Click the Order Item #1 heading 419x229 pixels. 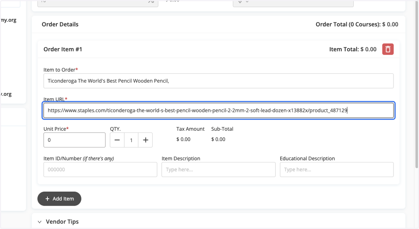63,49
